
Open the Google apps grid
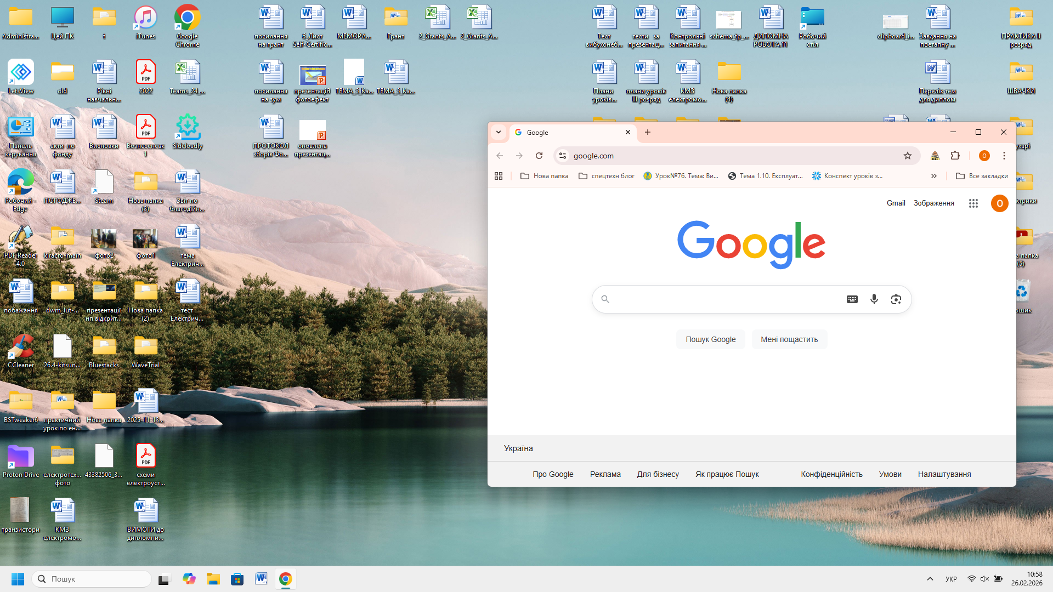[973, 203]
